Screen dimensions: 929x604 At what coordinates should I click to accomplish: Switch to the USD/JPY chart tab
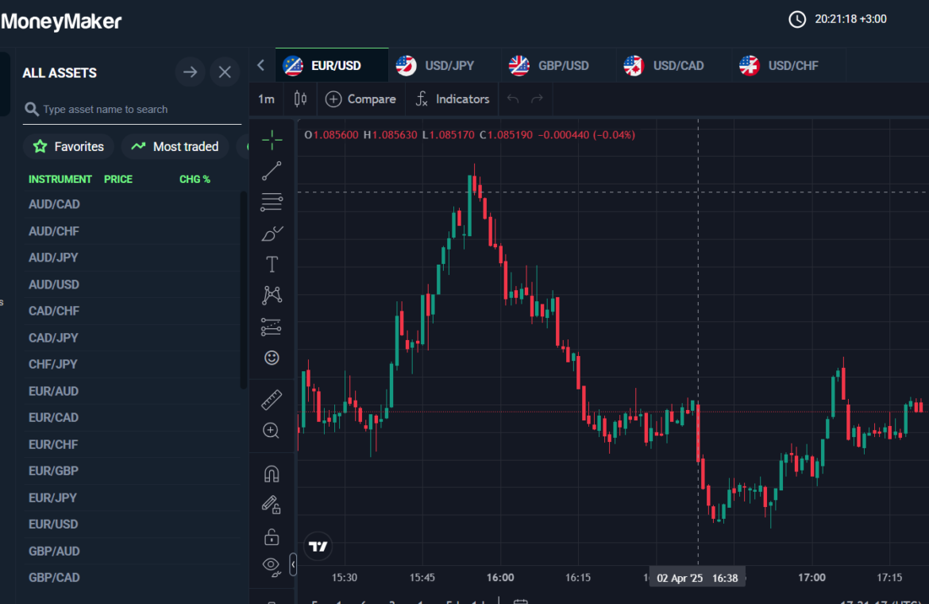click(445, 65)
